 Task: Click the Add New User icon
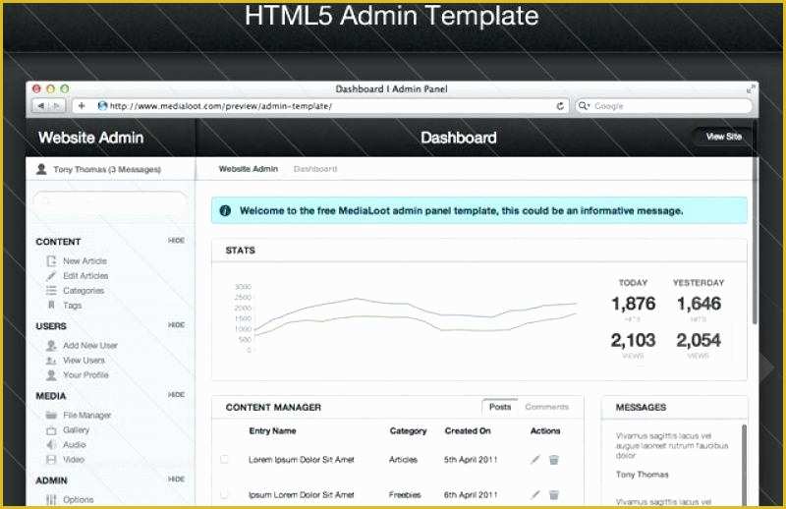pos(51,346)
